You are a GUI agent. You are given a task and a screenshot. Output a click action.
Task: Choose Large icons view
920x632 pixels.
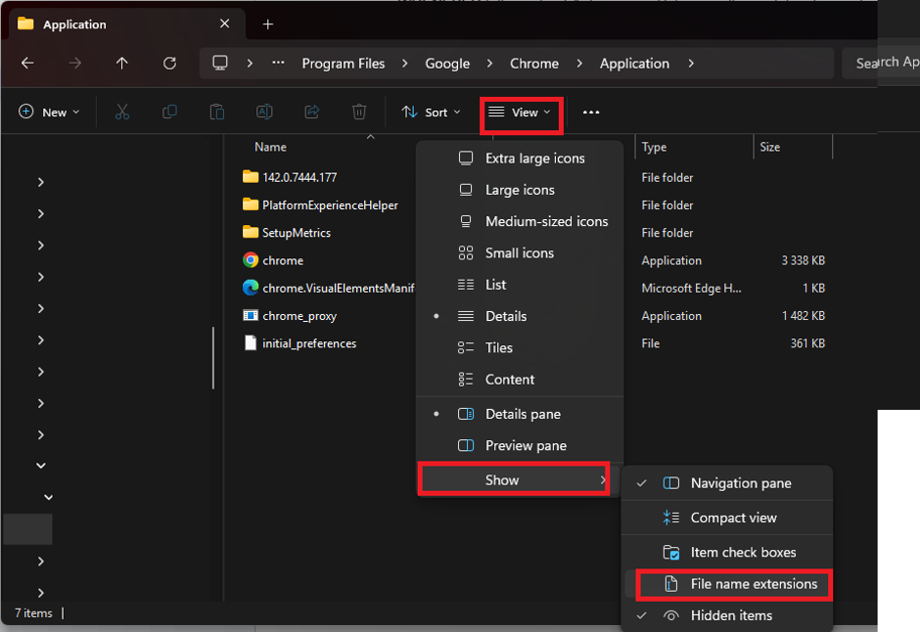point(520,190)
